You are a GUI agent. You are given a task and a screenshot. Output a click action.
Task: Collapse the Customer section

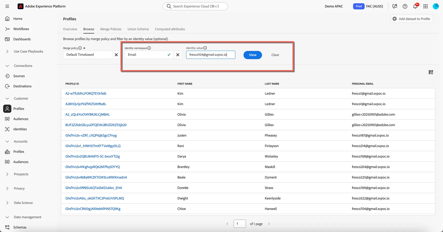7,98
